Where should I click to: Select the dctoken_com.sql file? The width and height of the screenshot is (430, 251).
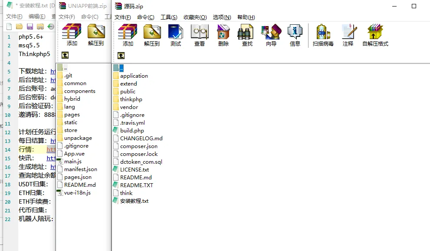141,162
